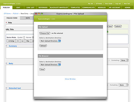This screenshot has height=102, width=134.
Task: Insert the <bq> blockquote tag
Action: pos(28,41)
